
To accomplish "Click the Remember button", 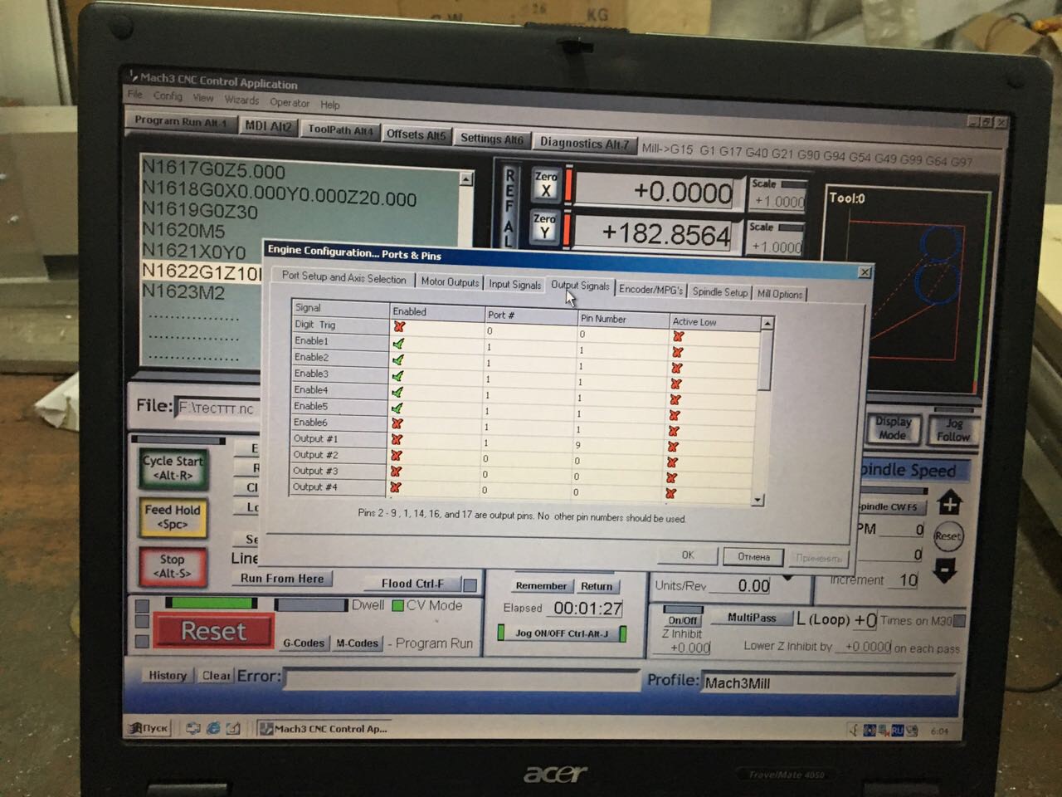I will pyautogui.click(x=541, y=585).
